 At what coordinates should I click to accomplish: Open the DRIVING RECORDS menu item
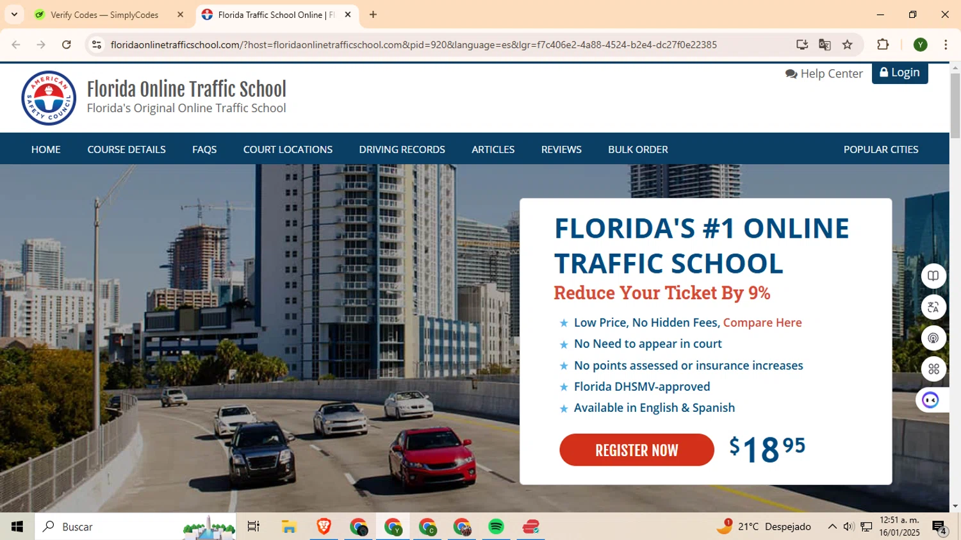[x=402, y=149]
